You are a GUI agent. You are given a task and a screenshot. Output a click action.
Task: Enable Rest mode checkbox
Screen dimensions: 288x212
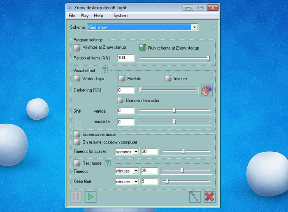[77, 163]
